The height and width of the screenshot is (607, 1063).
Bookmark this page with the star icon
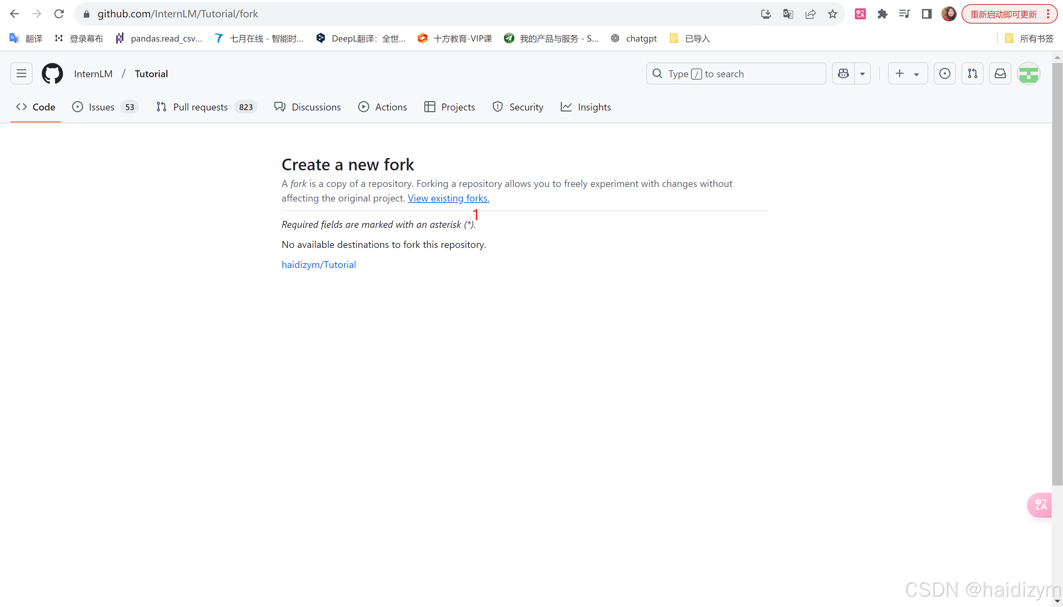832,14
